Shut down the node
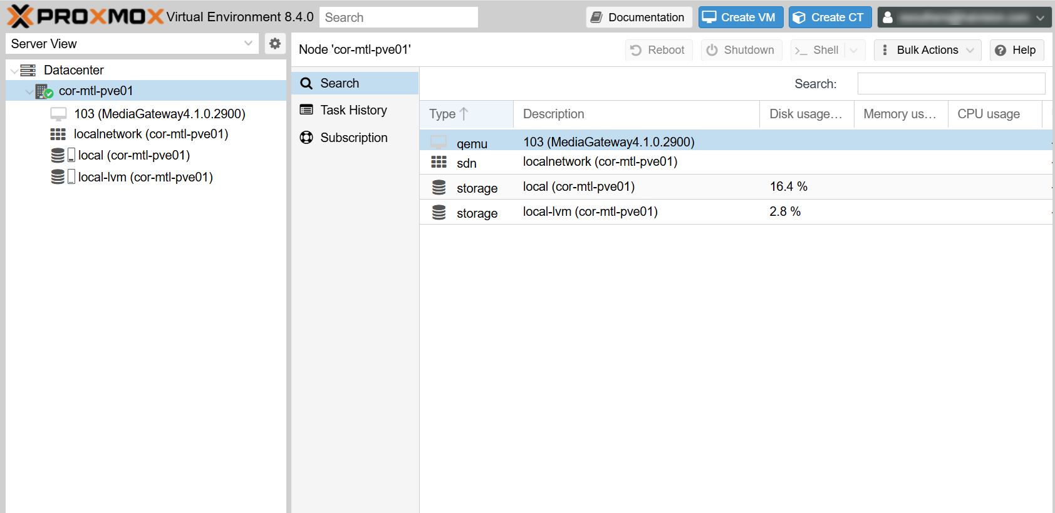This screenshot has height=513, width=1055. click(x=741, y=50)
